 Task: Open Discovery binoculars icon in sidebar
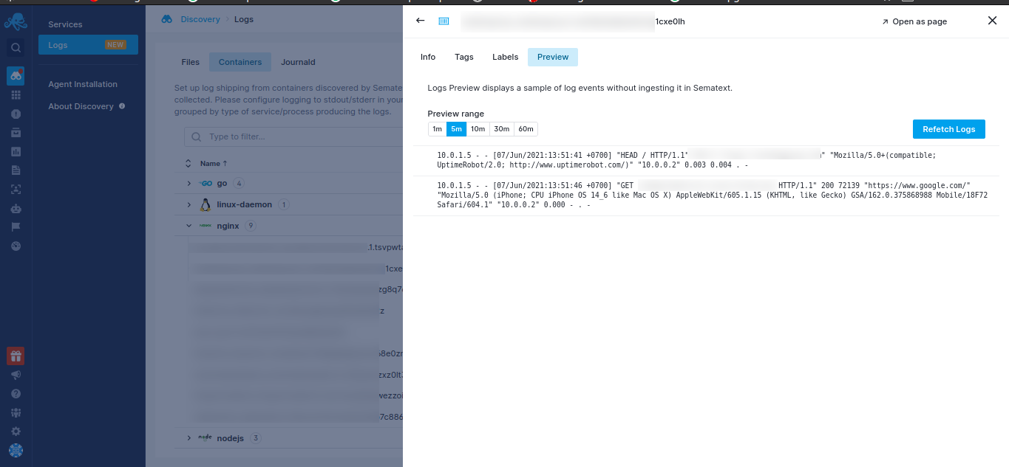pyautogui.click(x=16, y=75)
